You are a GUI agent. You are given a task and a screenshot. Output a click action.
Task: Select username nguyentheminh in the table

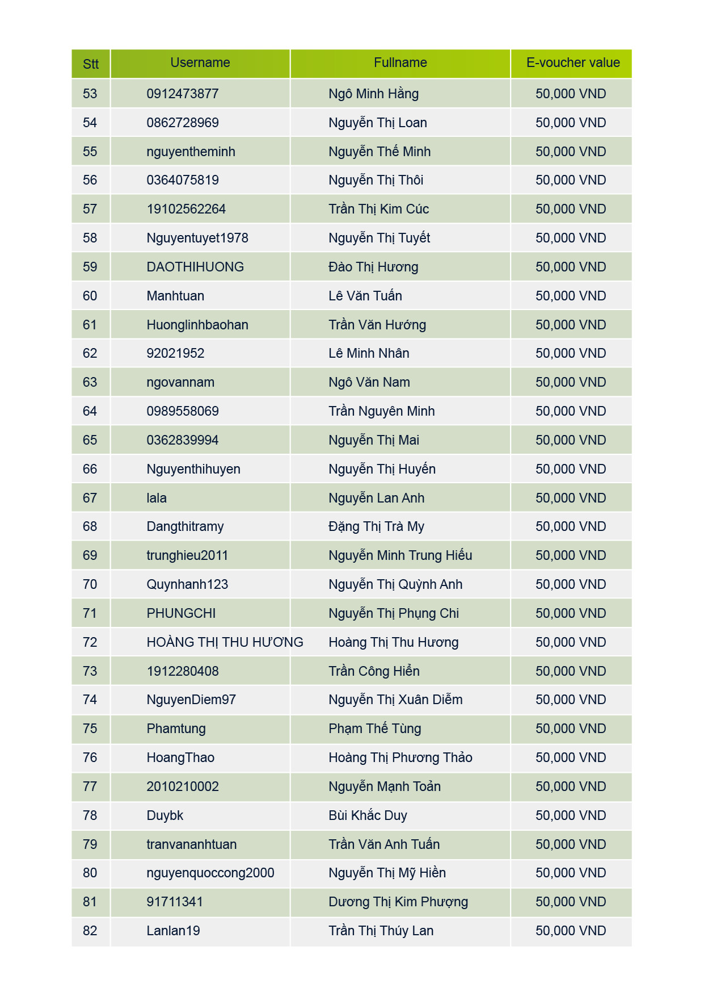coord(191,152)
